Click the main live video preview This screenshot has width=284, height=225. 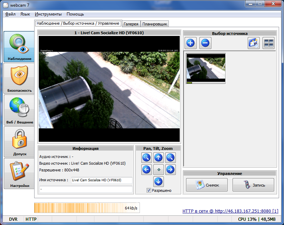click(x=109, y=89)
